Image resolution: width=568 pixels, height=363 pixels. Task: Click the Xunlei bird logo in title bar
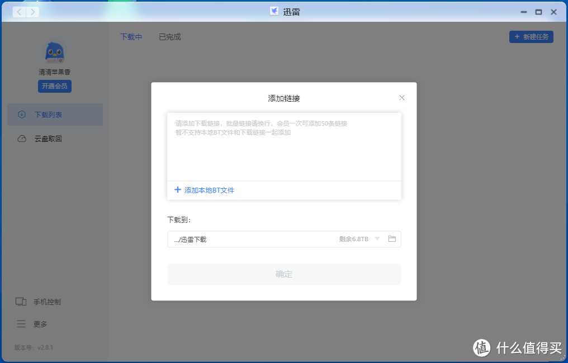tap(274, 11)
